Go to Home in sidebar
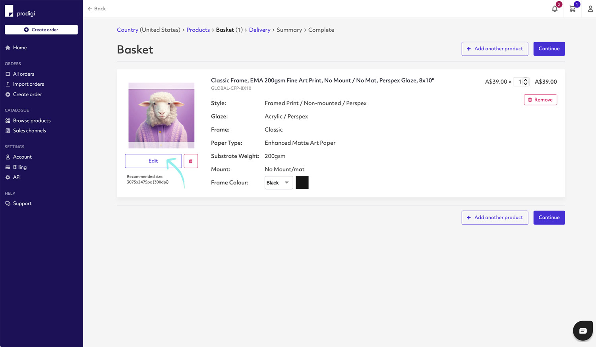 19,48
